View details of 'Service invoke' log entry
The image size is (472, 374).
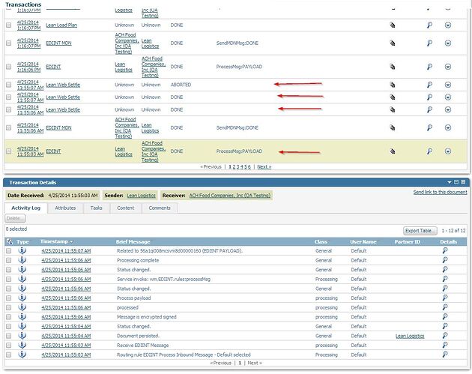click(445, 279)
